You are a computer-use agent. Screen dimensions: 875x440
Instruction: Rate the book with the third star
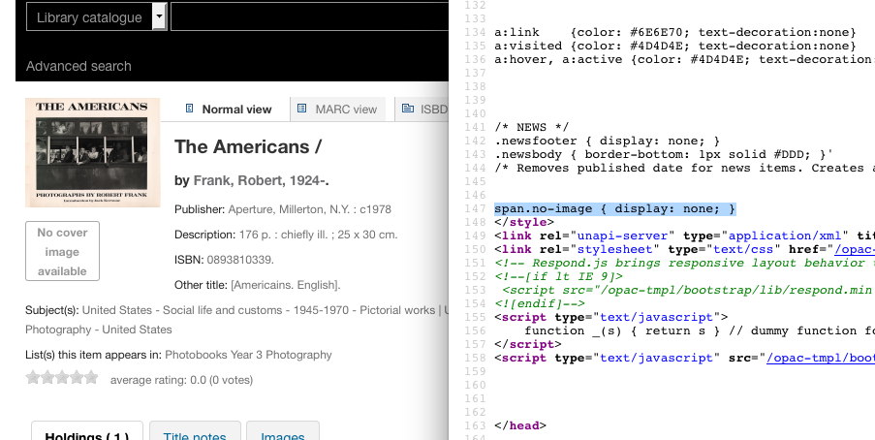pyautogui.click(x=62, y=378)
